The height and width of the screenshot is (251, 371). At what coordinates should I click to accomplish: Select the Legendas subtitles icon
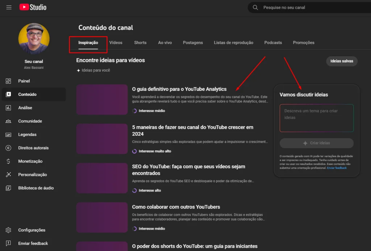(x=9, y=135)
